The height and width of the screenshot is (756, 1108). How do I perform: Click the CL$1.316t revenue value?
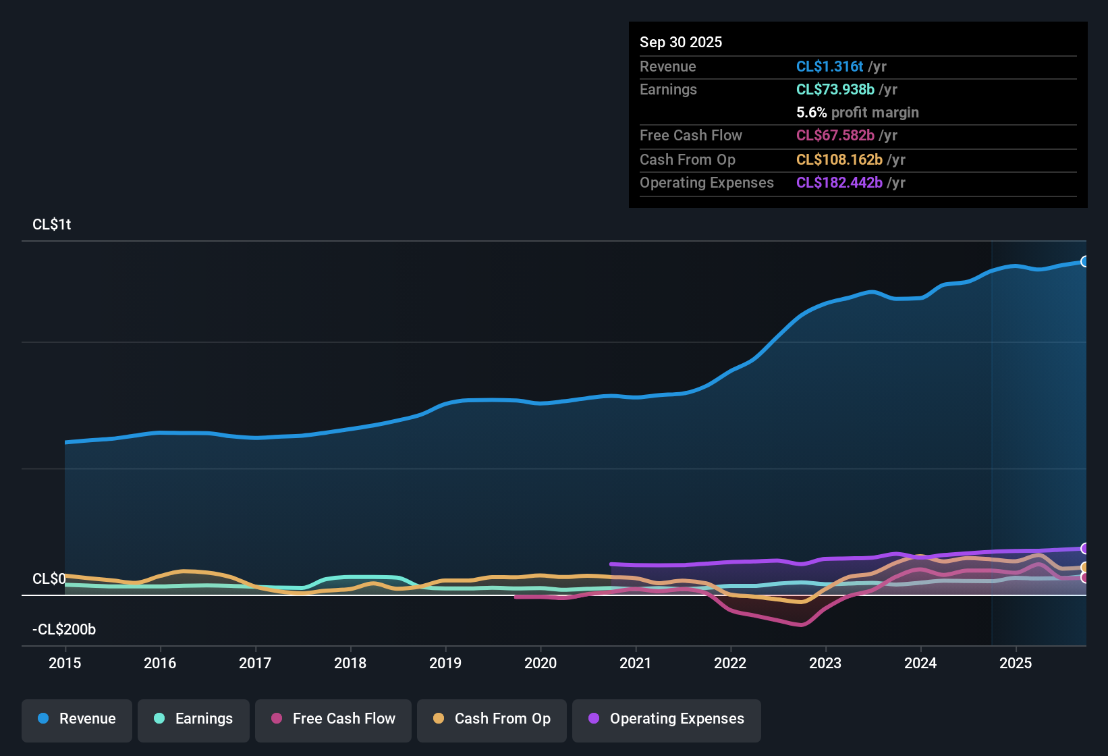829,66
